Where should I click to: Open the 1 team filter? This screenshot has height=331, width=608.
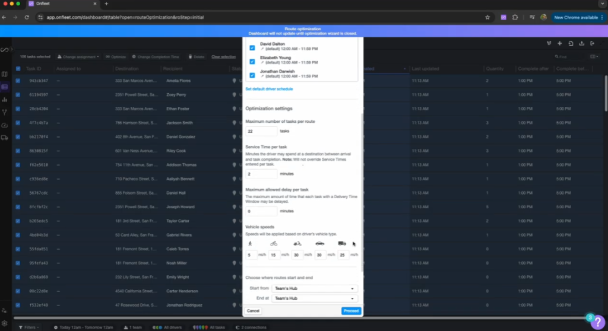[x=132, y=327]
